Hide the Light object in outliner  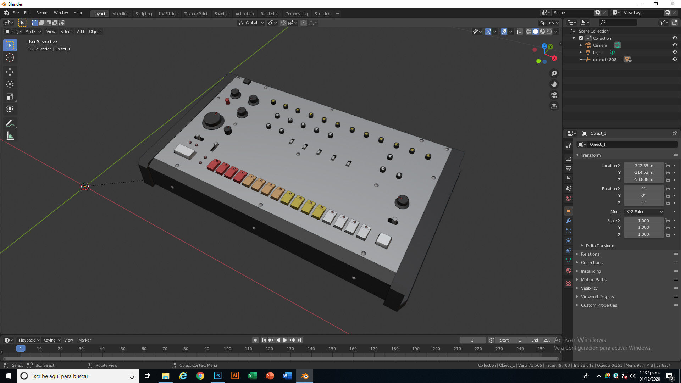675,52
